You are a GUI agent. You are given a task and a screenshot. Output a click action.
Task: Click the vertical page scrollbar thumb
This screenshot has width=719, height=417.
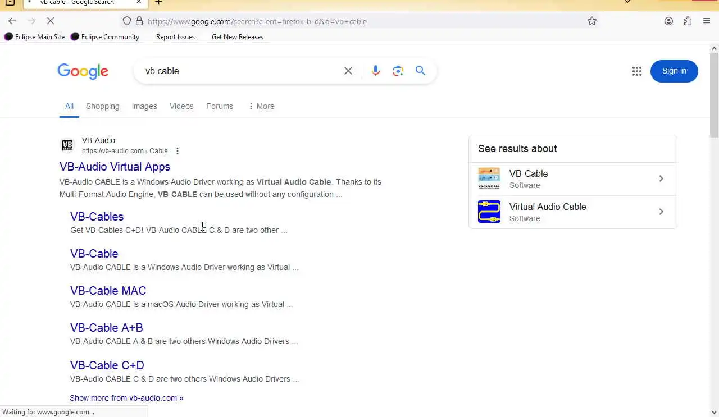[x=714, y=95]
